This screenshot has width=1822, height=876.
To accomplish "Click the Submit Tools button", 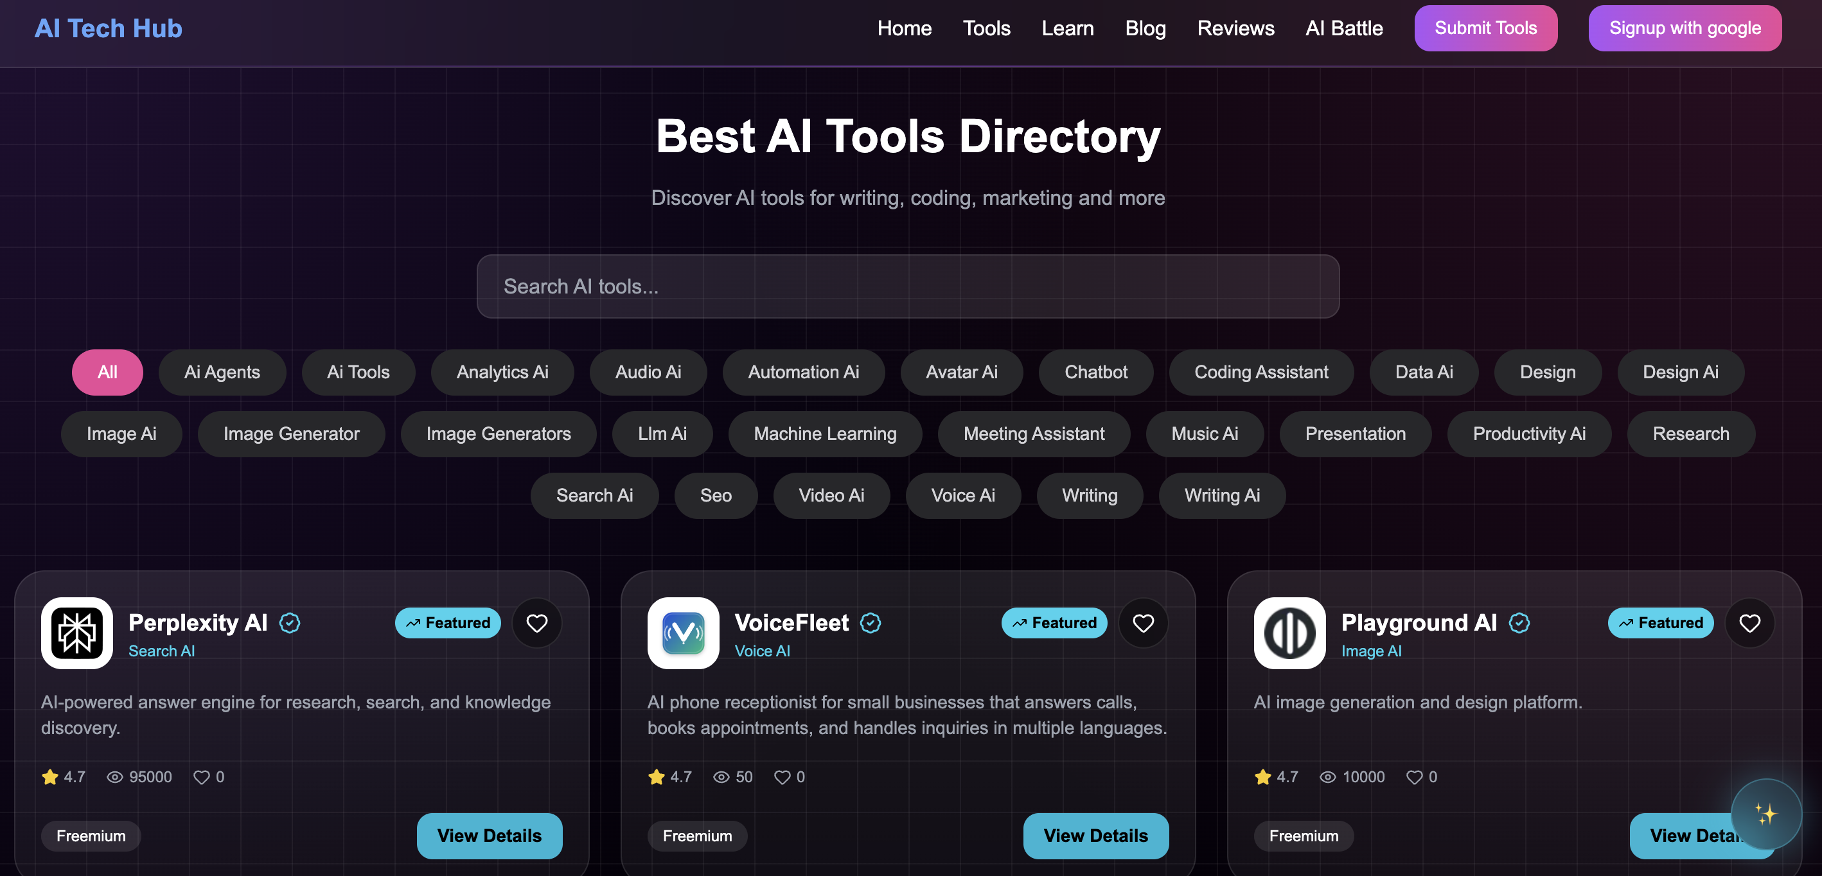I will 1485,28.
